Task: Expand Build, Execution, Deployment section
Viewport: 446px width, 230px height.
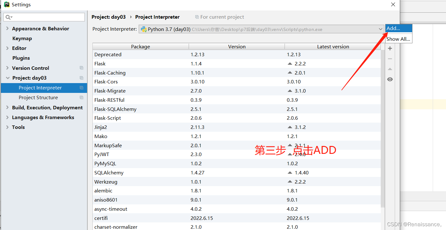Action: (x=7, y=107)
